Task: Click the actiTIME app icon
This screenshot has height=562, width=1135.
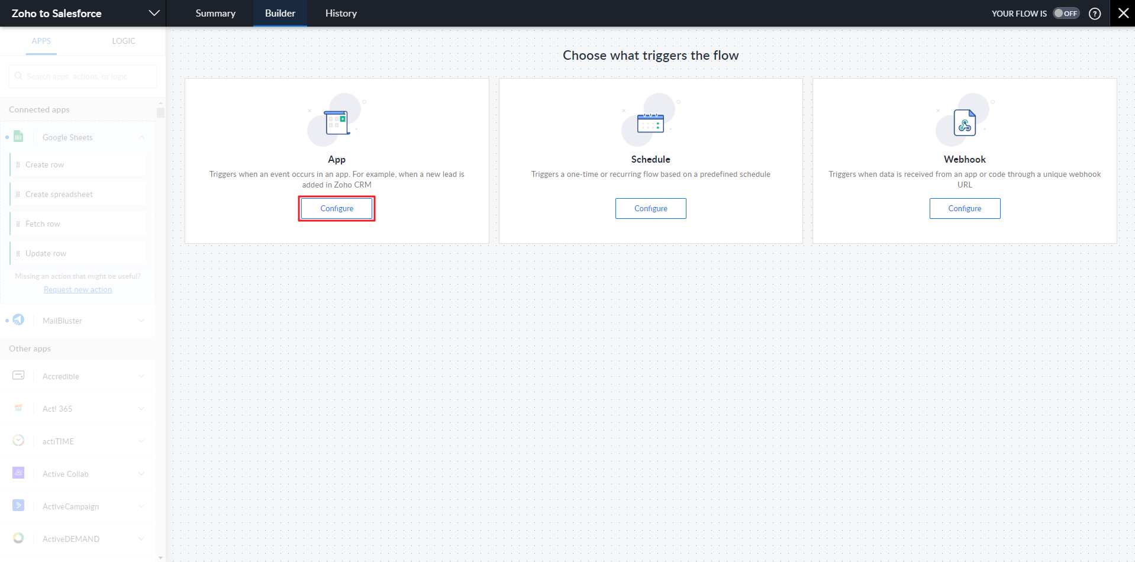Action: coord(18,441)
